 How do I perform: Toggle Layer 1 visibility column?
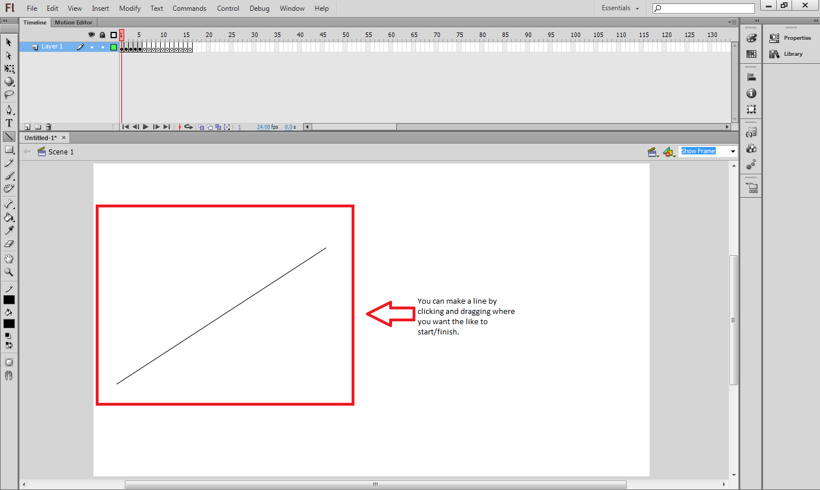[x=92, y=46]
